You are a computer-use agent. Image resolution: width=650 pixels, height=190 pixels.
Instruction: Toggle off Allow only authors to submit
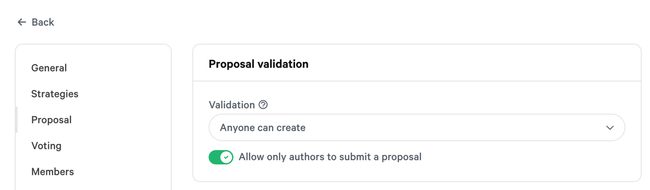(x=221, y=157)
